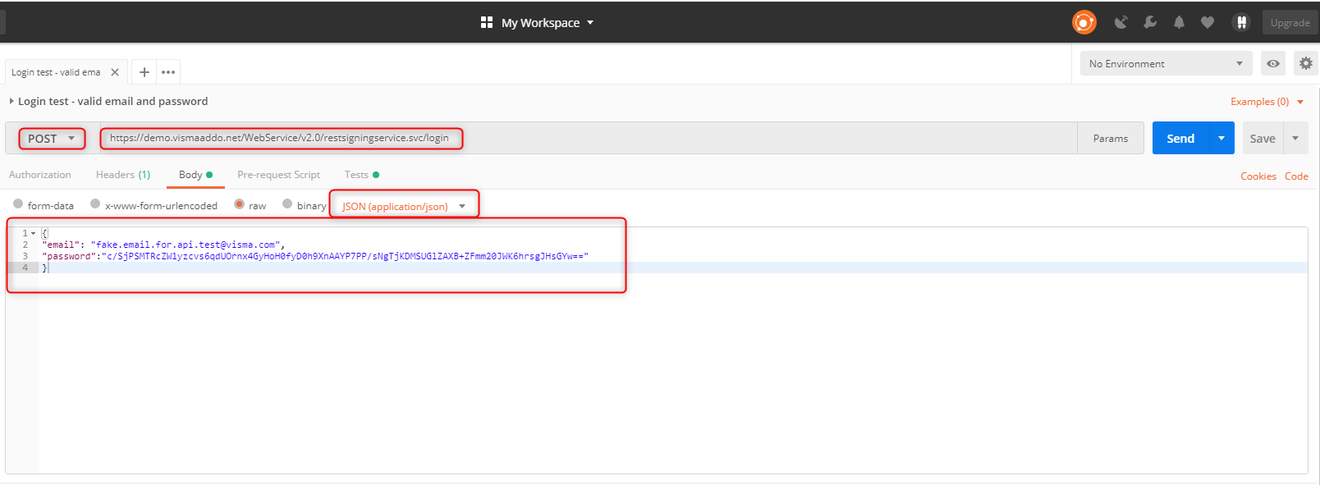Close the Login test request tab

(115, 72)
